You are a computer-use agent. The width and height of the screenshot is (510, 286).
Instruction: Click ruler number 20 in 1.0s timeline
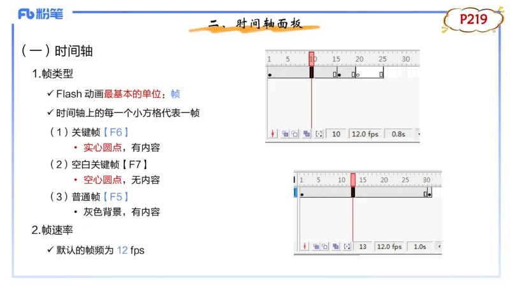tap(384, 180)
